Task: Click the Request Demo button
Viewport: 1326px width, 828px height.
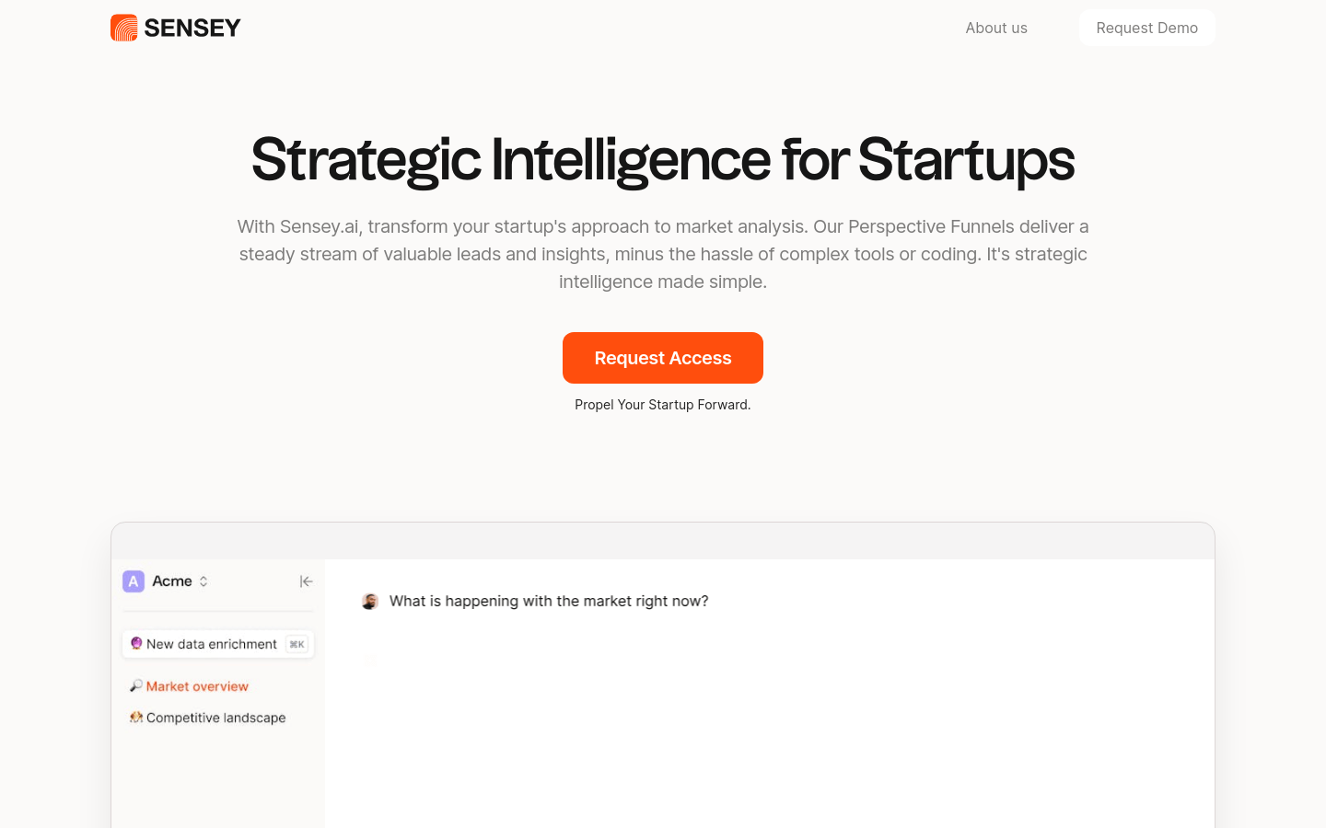Action: (x=1147, y=28)
